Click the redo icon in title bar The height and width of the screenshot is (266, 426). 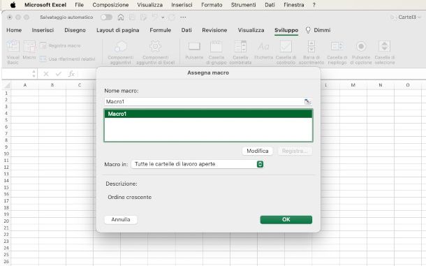pos(172,17)
